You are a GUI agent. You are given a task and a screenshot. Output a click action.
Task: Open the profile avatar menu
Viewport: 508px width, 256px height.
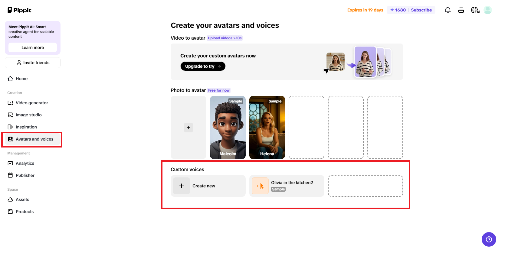[488, 10]
